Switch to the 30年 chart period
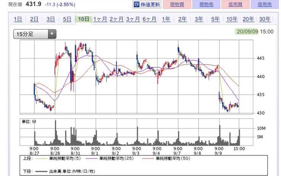 265,19
